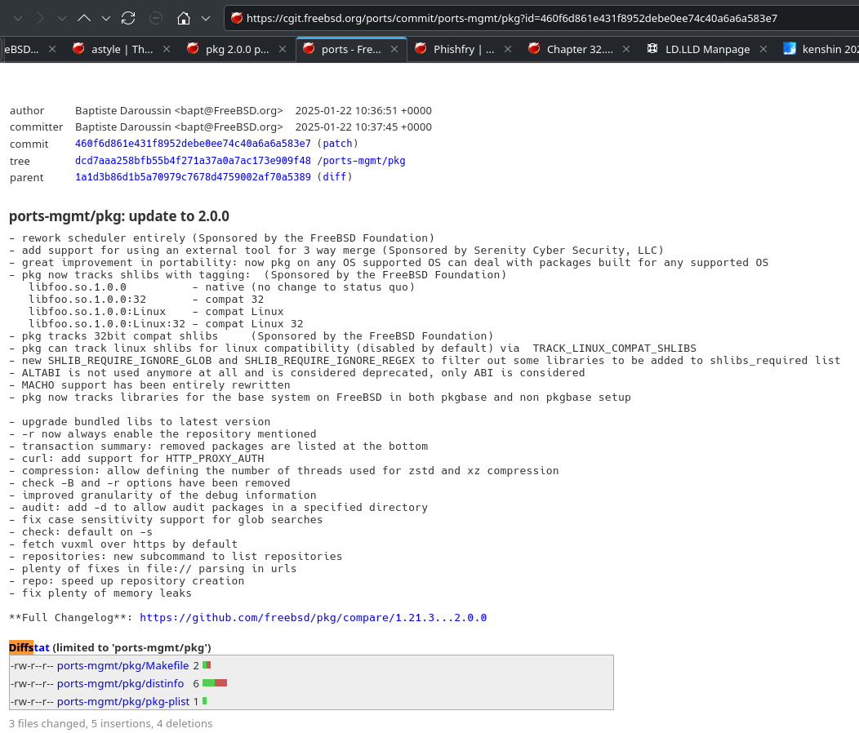Open the leftmost toolbar dropdown chevron

tap(18, 18)
